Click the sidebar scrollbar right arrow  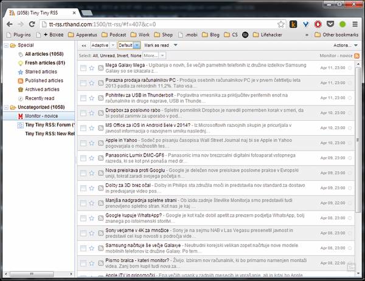pos(71,274)
